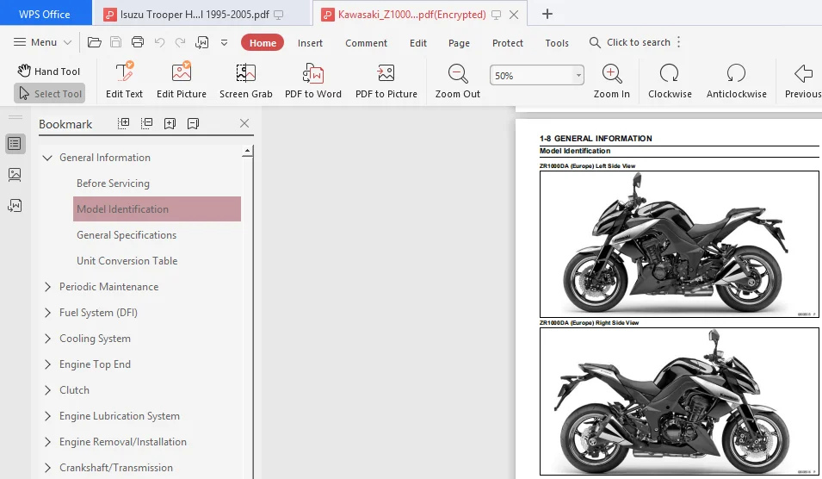This screenshot has width=822, height=479.
Task: Collapse all bookmarks icon
Action: coord(147,123)
